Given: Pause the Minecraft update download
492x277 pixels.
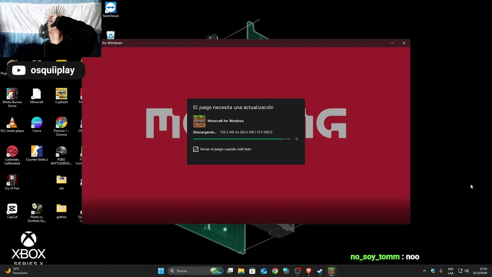Looking at the screenshot, I should point(296,139).
